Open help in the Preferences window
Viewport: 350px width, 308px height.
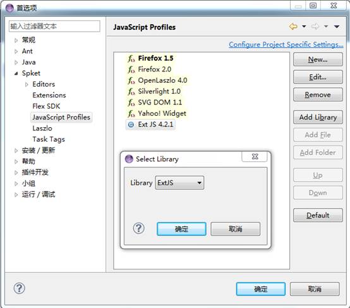19,288
